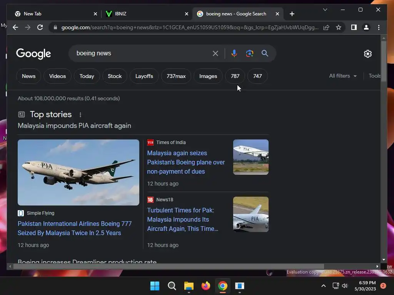Select the 737max filter chip

tap(176, 76)
